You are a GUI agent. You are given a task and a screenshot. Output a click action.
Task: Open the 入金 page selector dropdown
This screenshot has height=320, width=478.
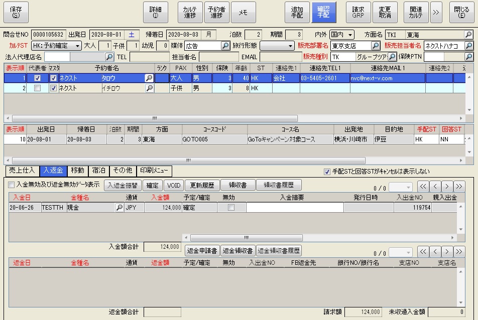pyautogui.click(x=401, y=187)
